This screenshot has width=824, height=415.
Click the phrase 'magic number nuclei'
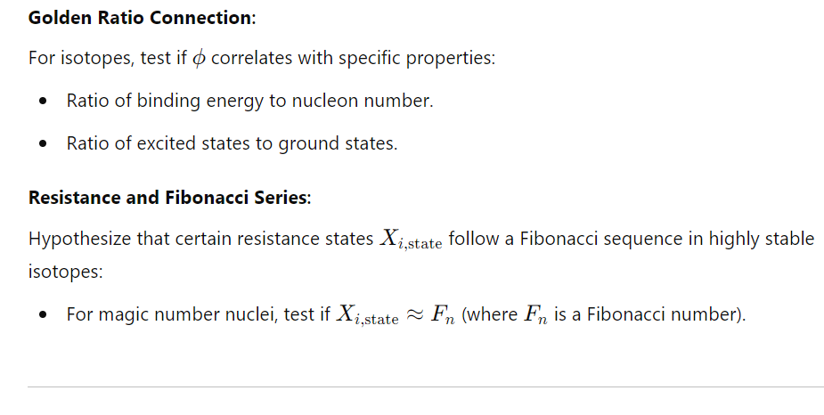click(x=188, y=314)
